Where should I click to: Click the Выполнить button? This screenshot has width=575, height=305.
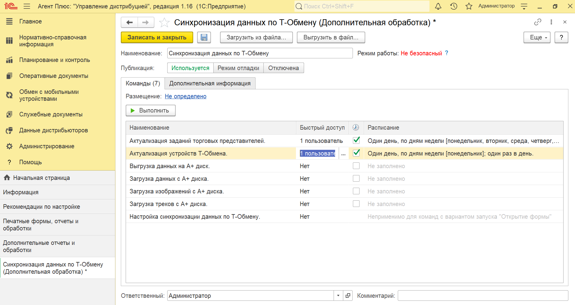(151, 110)
